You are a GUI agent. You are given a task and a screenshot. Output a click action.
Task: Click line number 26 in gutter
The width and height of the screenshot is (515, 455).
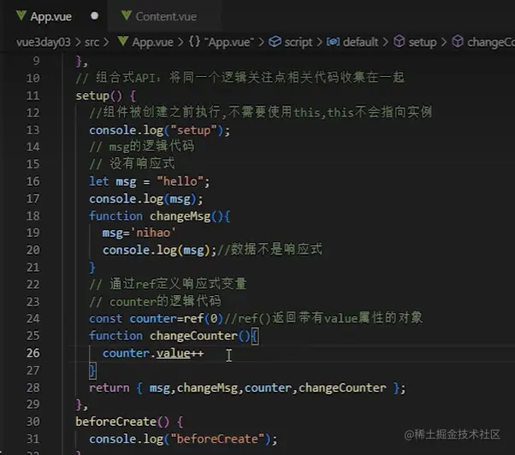pyautogui.click(x=33, y=353)
